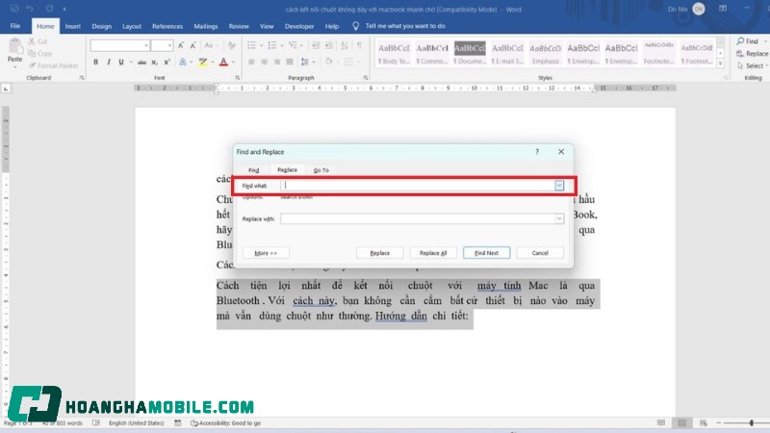The height and width of the screenshot is (433, 770).
Task: Open the font name dropdown
Action: tap(144, 45)
